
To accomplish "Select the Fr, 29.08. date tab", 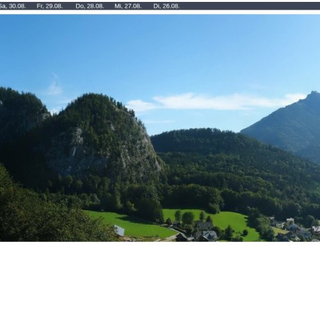I will (x=50, y=6).
